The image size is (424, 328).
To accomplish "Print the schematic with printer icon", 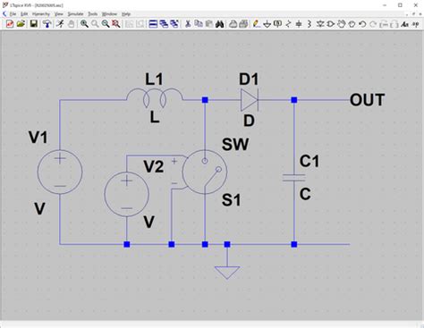I will pos(244,24).
